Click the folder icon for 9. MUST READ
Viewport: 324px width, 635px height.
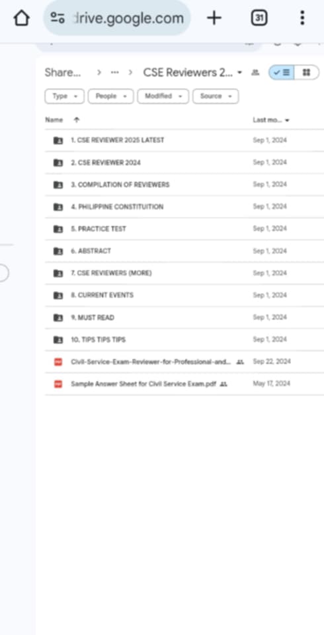tap(58, 317)
